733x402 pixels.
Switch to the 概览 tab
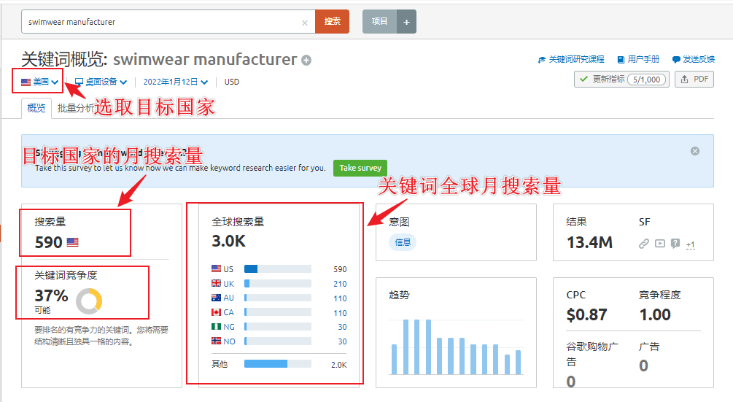tap(36, 108)
